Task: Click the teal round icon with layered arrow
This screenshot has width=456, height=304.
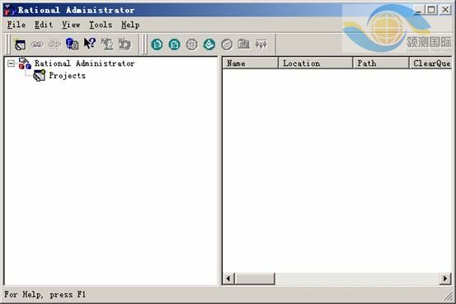Action: coord(209,44)
